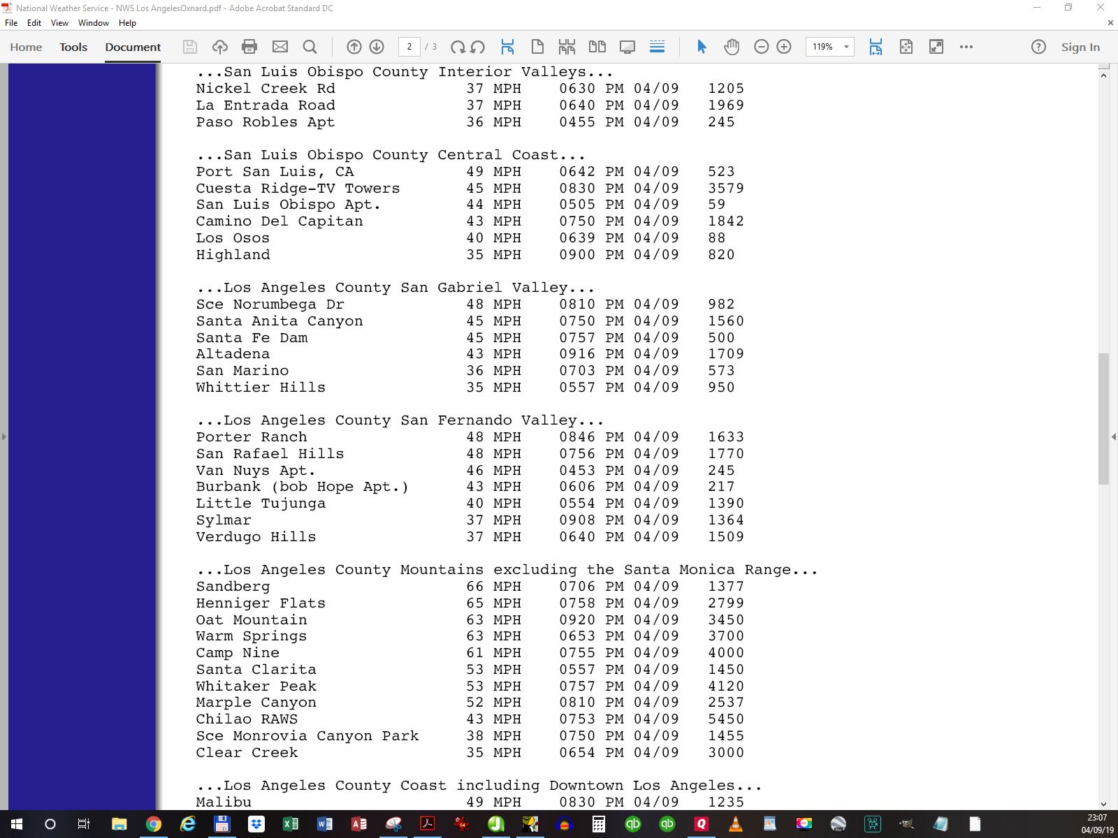The image size is (1118, 838).
Task: Expand the left navigation pane arrow
Action: coord(4,436)
